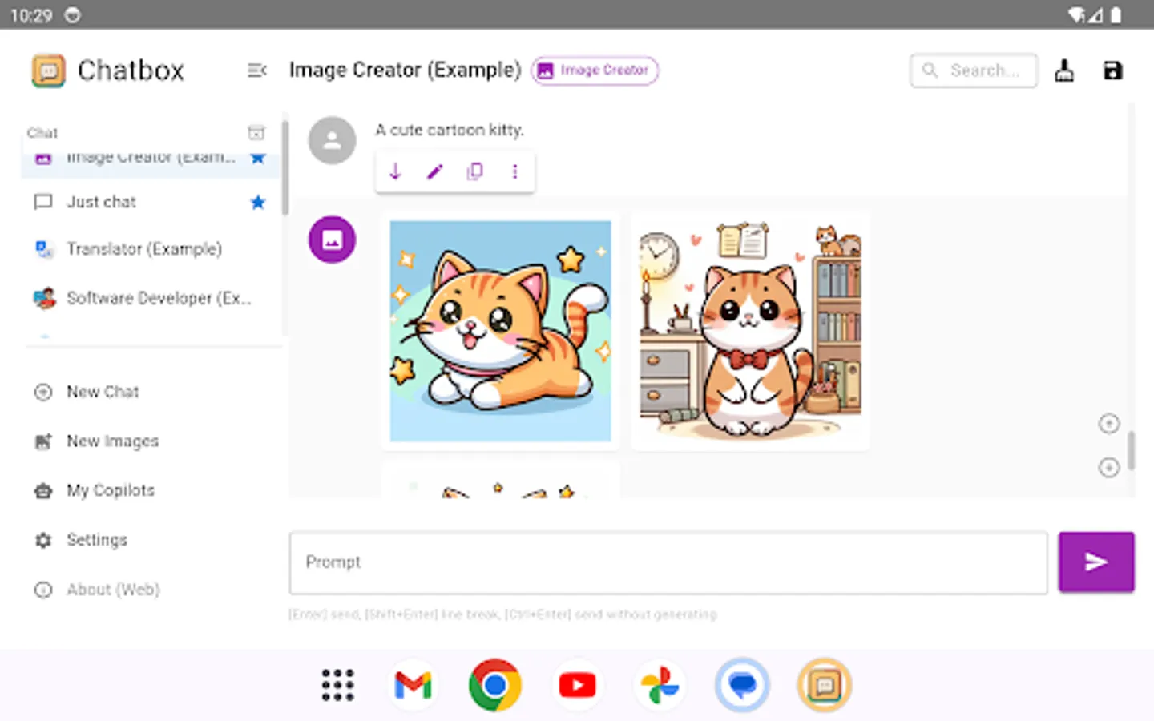1154x721 pixels.
Task: Download the generated kitty image
Action: pos(394,171)
